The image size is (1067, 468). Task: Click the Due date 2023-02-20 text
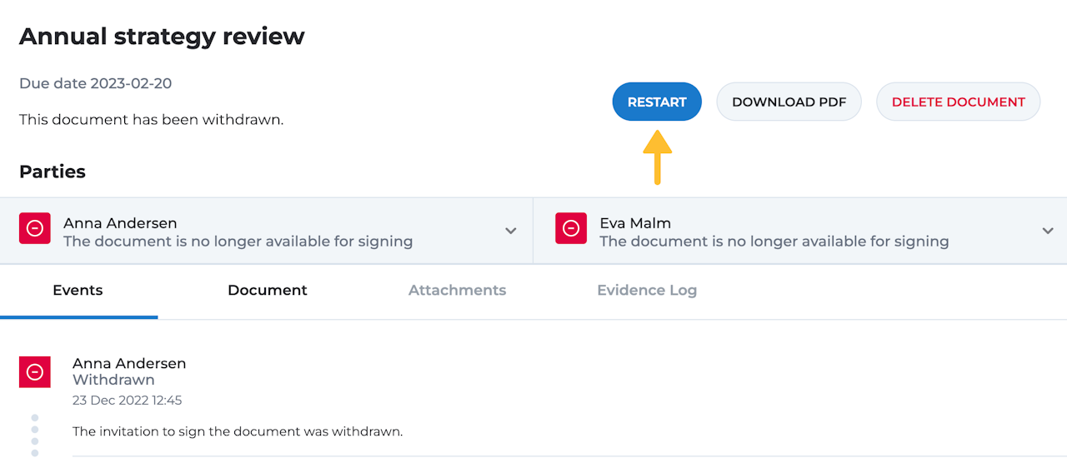(96, 83)
